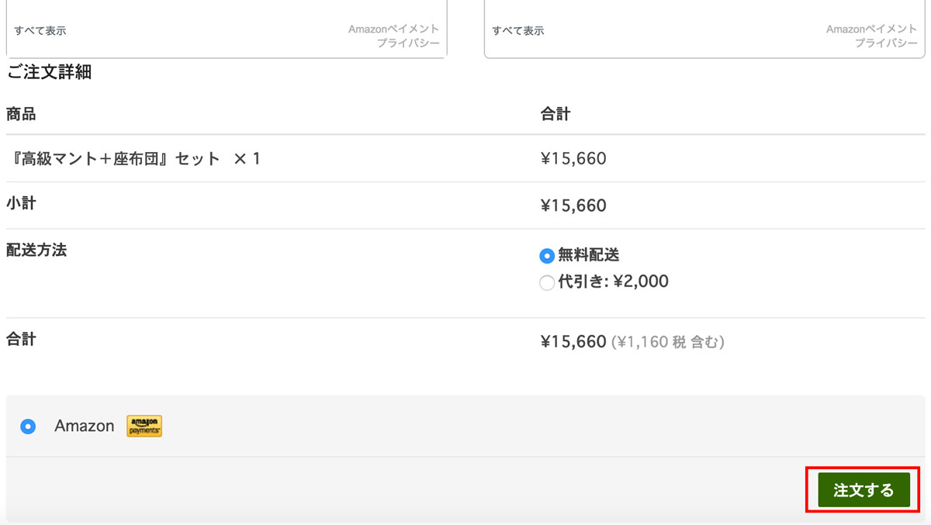
Task: Click the (¥1,160 税 含む) tax note
Action: pos(668,342)
